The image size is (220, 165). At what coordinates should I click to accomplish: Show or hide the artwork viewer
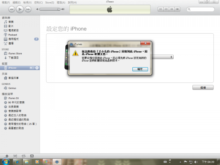32,156
